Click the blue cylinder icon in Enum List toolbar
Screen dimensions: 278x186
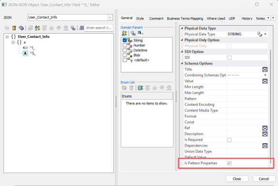pos(140,88)
